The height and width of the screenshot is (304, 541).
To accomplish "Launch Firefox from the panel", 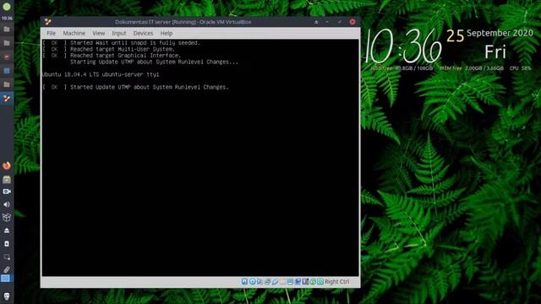I will point(7,166).
